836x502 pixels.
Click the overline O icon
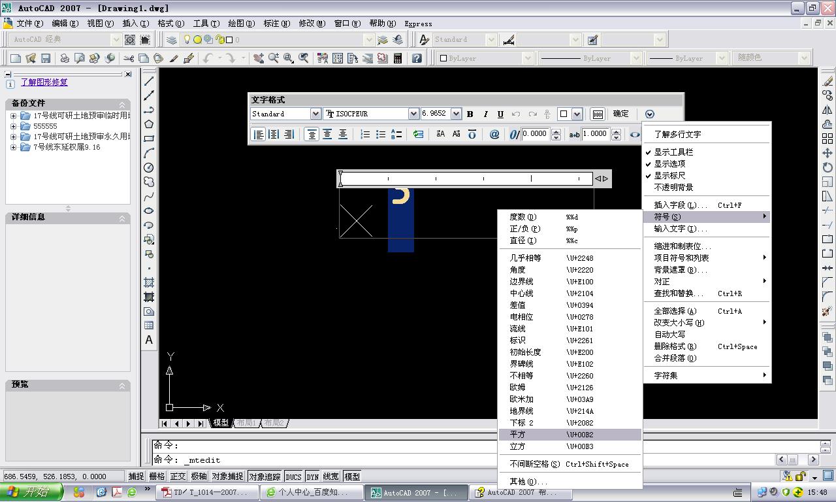(x=472, y=134)
